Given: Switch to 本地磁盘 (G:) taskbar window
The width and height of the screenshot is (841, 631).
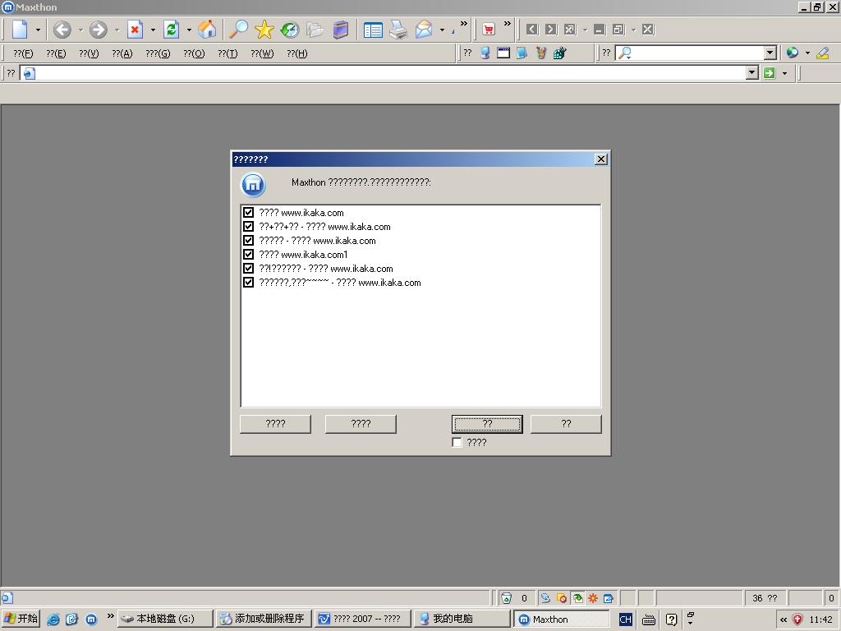Looking at the screenshot, I should pos(165,619).
